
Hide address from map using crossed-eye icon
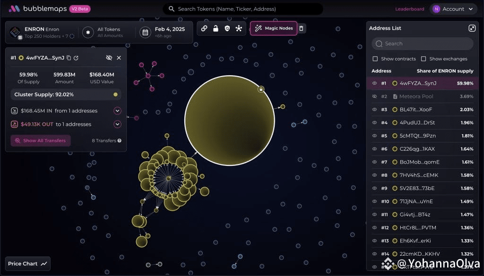click(x=109, y=58)
